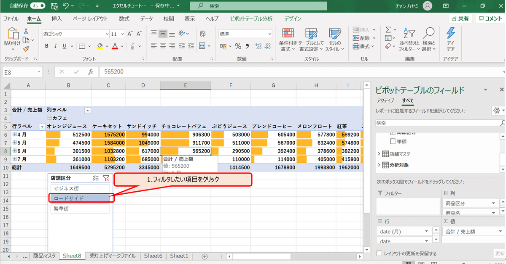This screenshot has height=264, width=506.
Task: Click the Undo arrow in title bar
Action: click(x=65, y=6)
